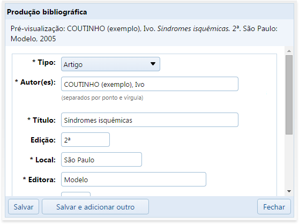Click the black arrow of Tipo combo box
The width and height of the screenshot is (299, 224).
(x=153, y=64)
